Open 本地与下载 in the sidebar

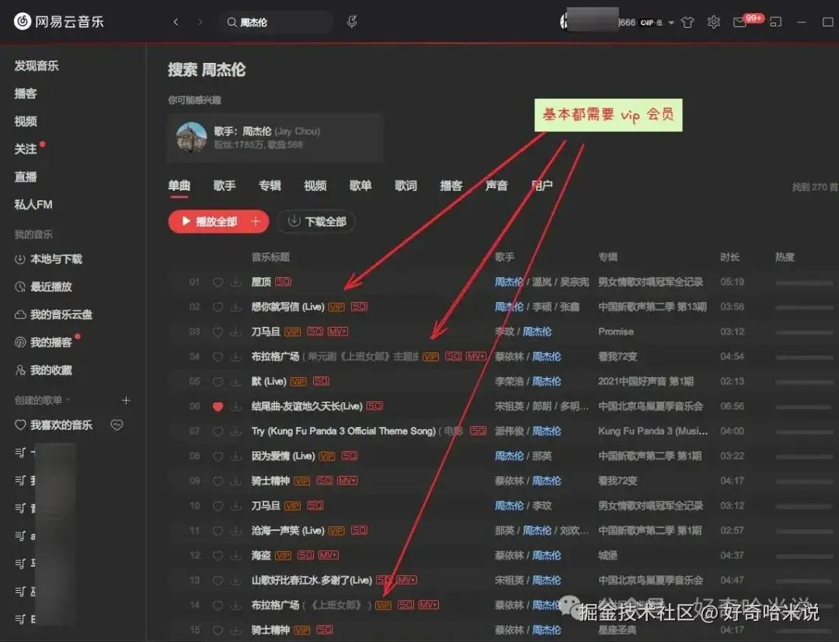(x=48, y=259)
